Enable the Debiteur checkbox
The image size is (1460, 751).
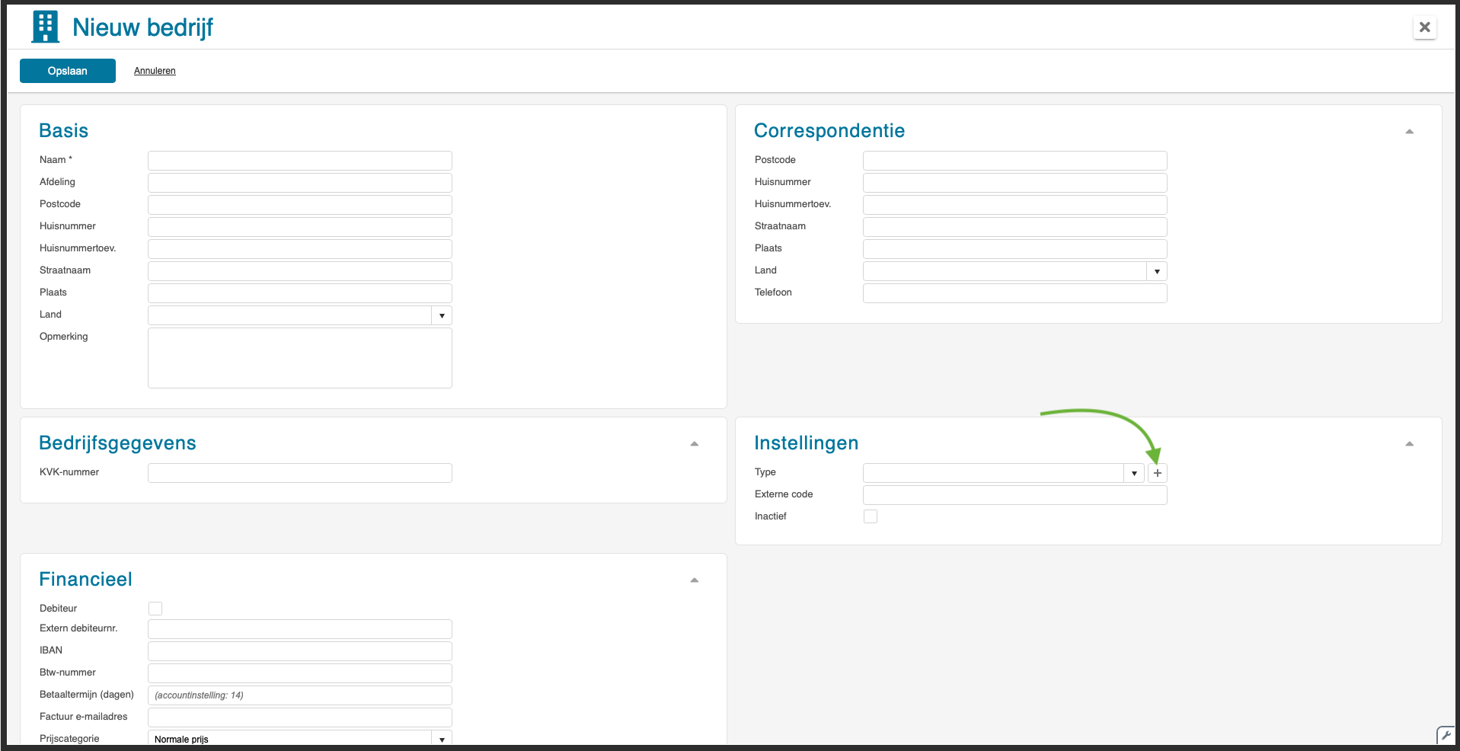pyautogui.click(x=155, y=609)
